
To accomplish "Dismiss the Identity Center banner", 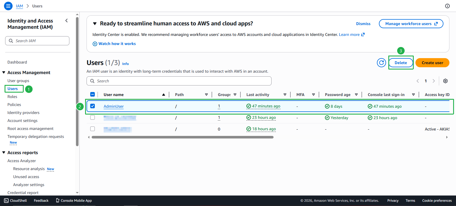I will (x=363, y=24).
